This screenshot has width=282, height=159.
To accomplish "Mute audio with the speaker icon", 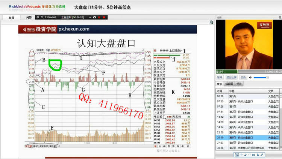I will [250, 78].
